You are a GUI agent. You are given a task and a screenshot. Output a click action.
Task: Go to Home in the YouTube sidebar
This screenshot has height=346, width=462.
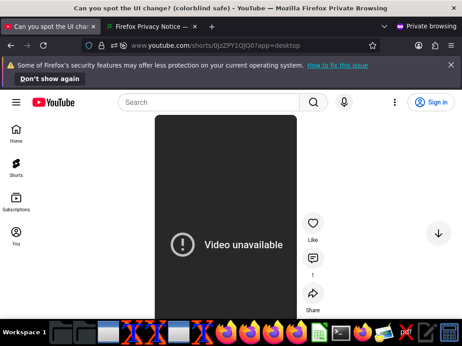click(x=16, y=134)
